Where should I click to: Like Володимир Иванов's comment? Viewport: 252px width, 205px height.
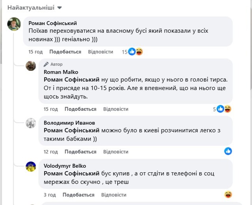[80, 151]
